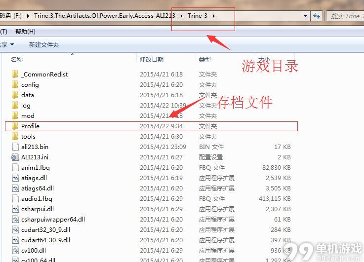Select the mod folder icon
Screen dimensions: 364x262
[x=15, y=115]
